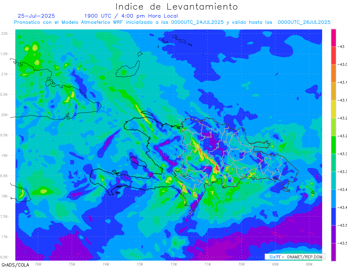Pick the pink swatch in the color legend
The image size is (347, 268).
coord(333,38)
